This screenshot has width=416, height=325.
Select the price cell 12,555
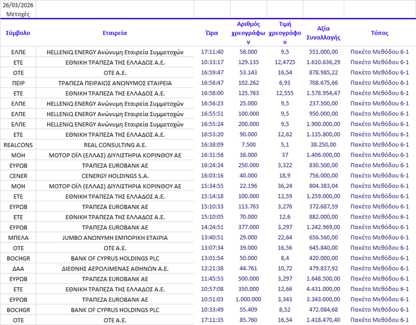(x=285, y=94)
